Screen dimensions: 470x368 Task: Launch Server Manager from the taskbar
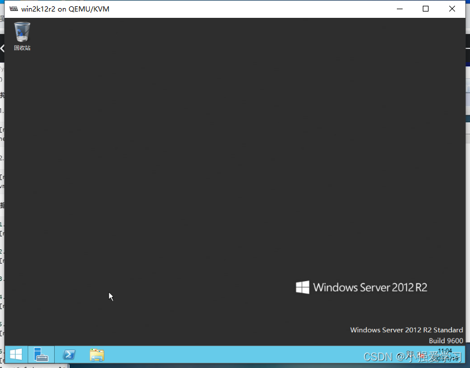click(x=41, y=354)
